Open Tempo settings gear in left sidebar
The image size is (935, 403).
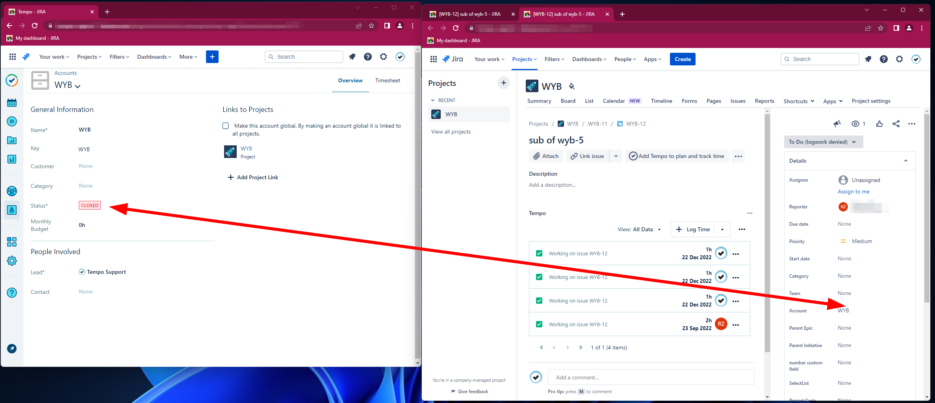(x=12, y=261)
